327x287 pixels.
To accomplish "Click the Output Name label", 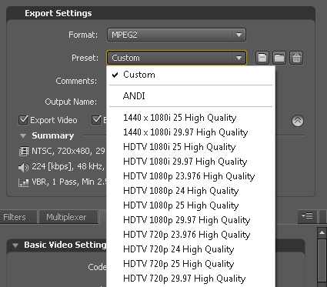I will pos(71,102).
